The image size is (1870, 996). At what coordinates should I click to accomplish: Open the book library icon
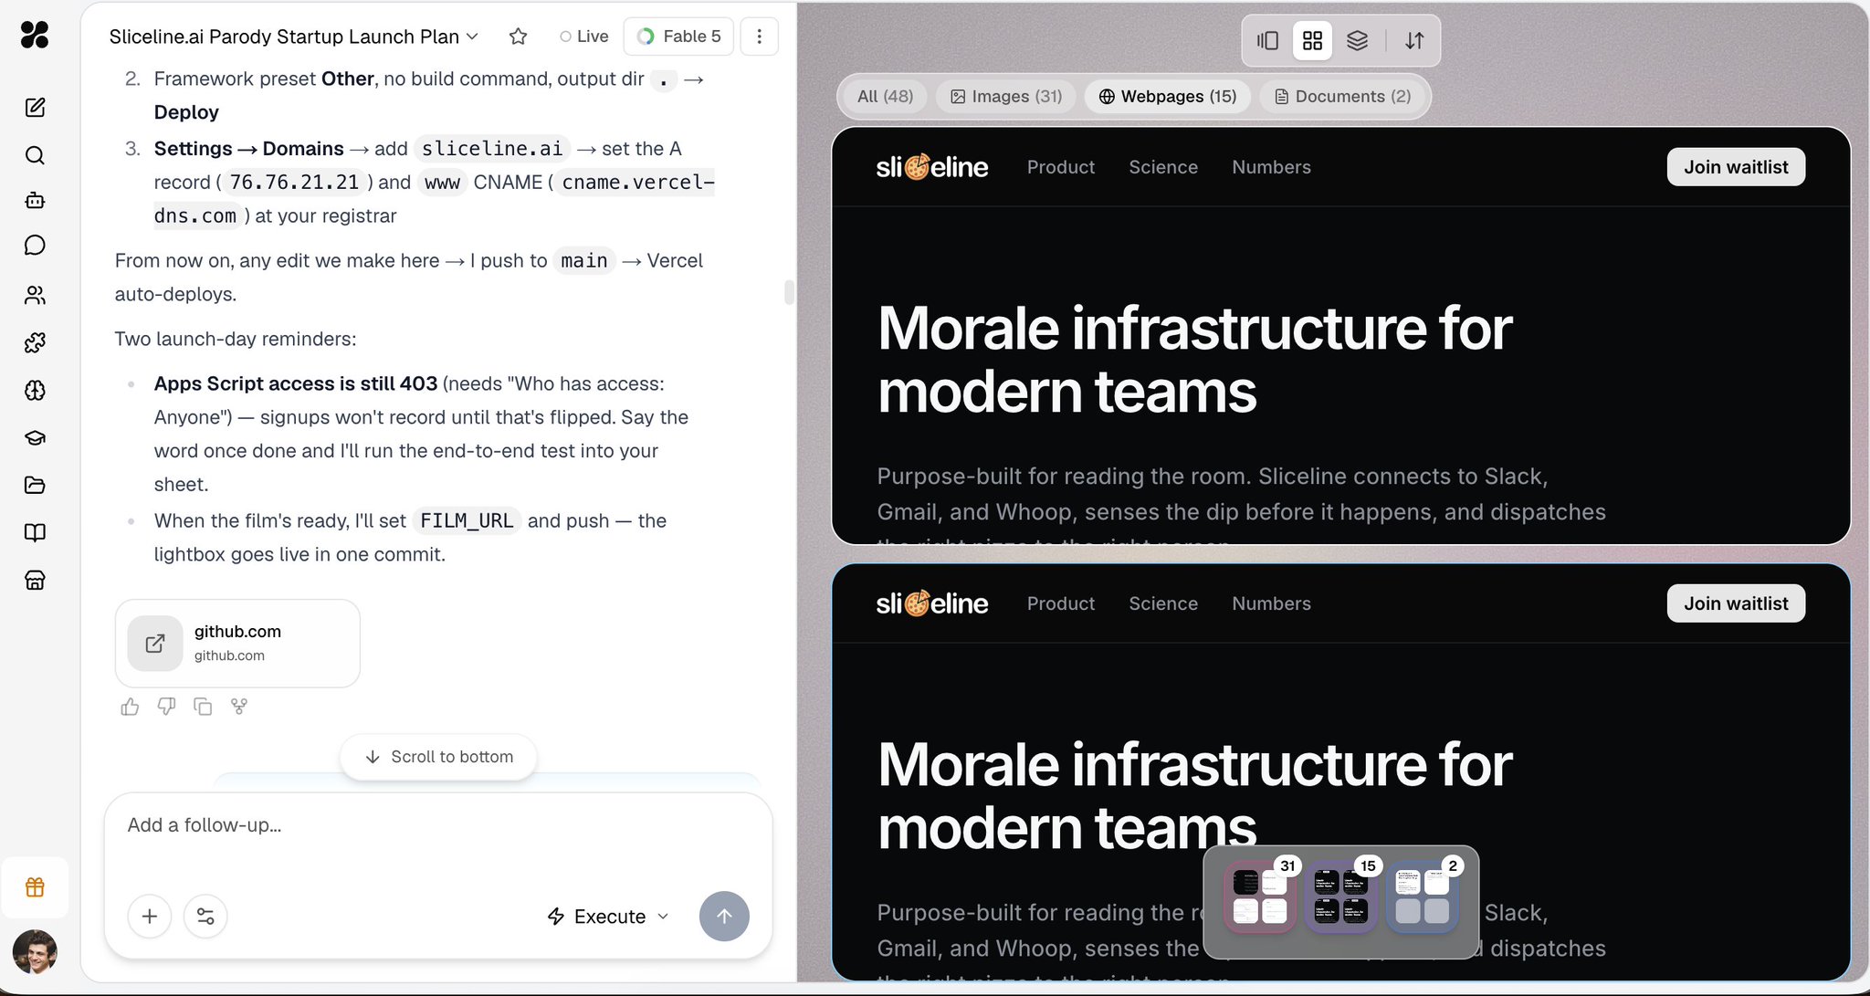coord(35,532)
